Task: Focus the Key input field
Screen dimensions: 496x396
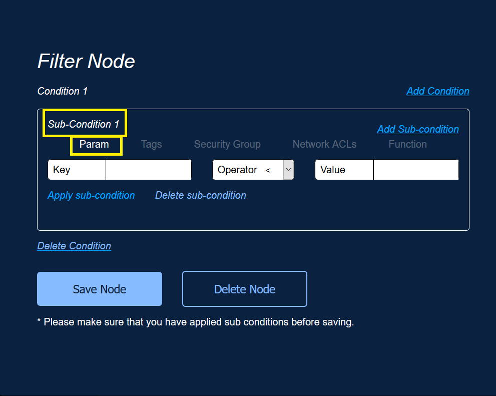Action: (148, 170)
